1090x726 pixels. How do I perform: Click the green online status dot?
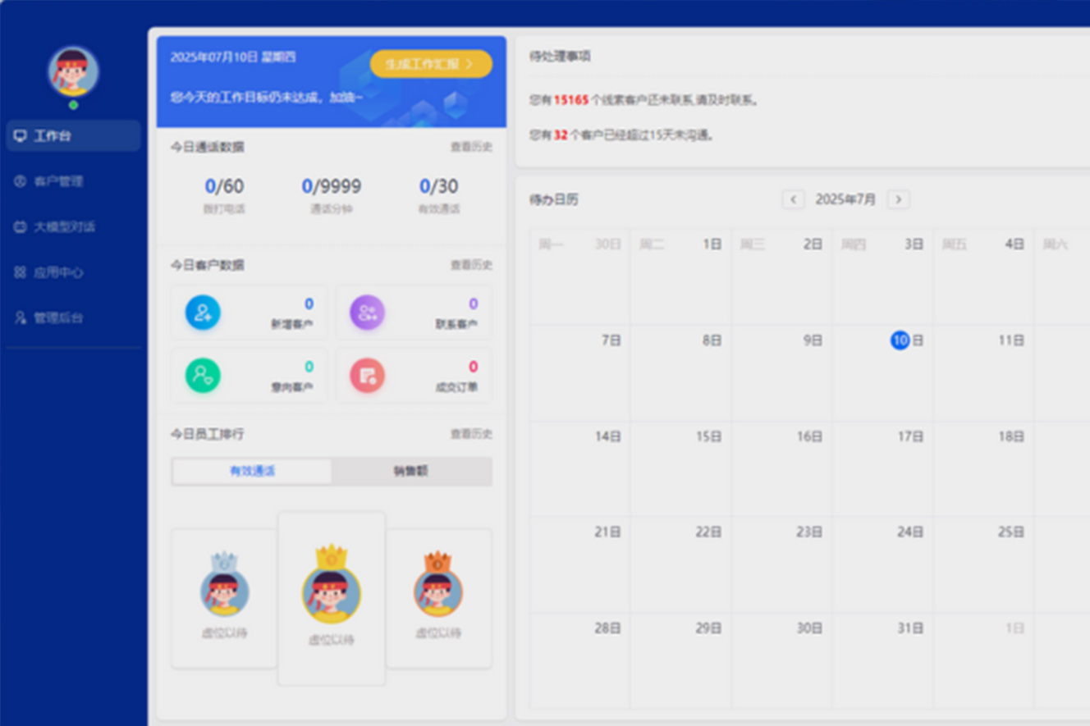[73, 105]
